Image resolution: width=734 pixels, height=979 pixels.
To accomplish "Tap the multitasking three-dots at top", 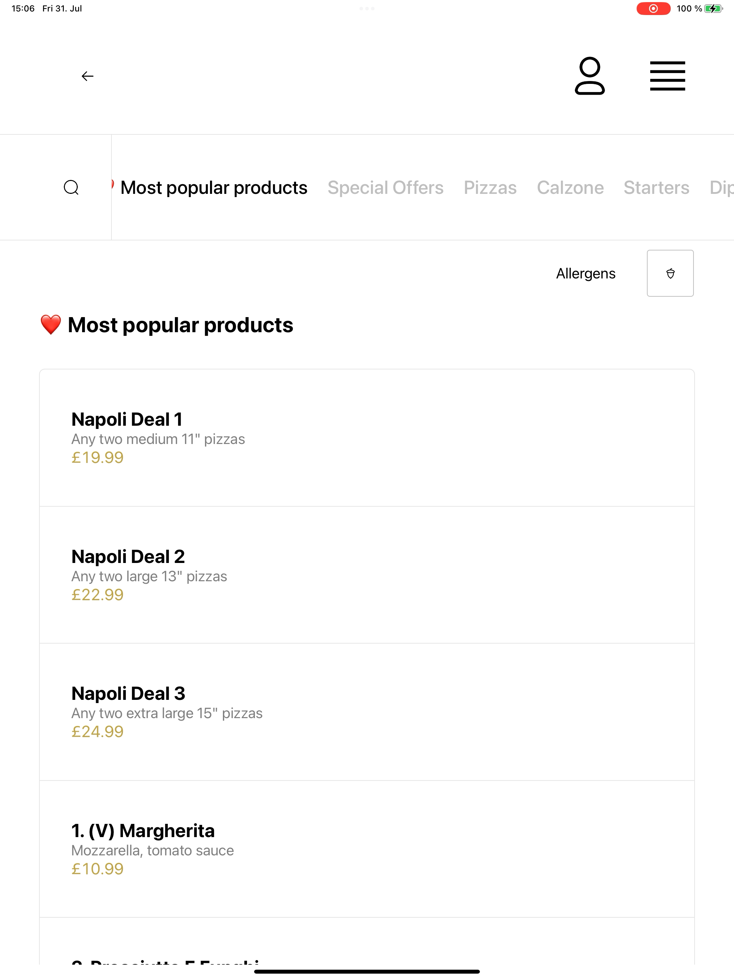I will pos(367,8).
